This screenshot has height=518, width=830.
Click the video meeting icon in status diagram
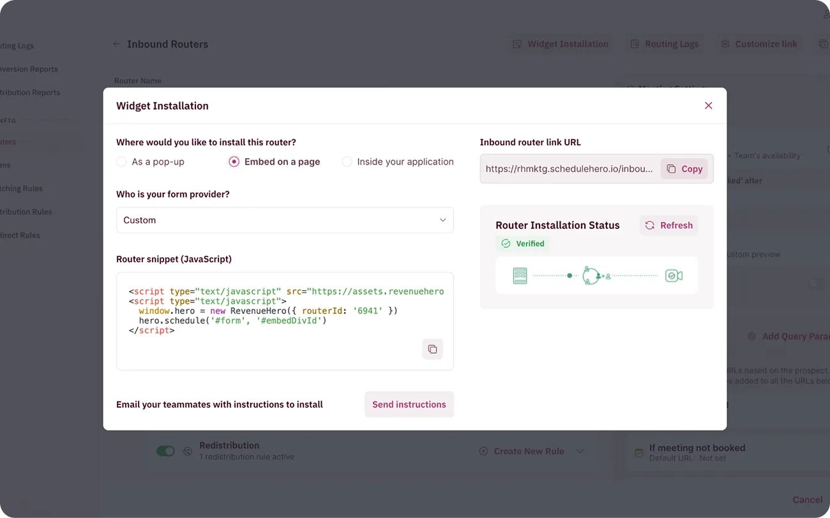point(674,276)
